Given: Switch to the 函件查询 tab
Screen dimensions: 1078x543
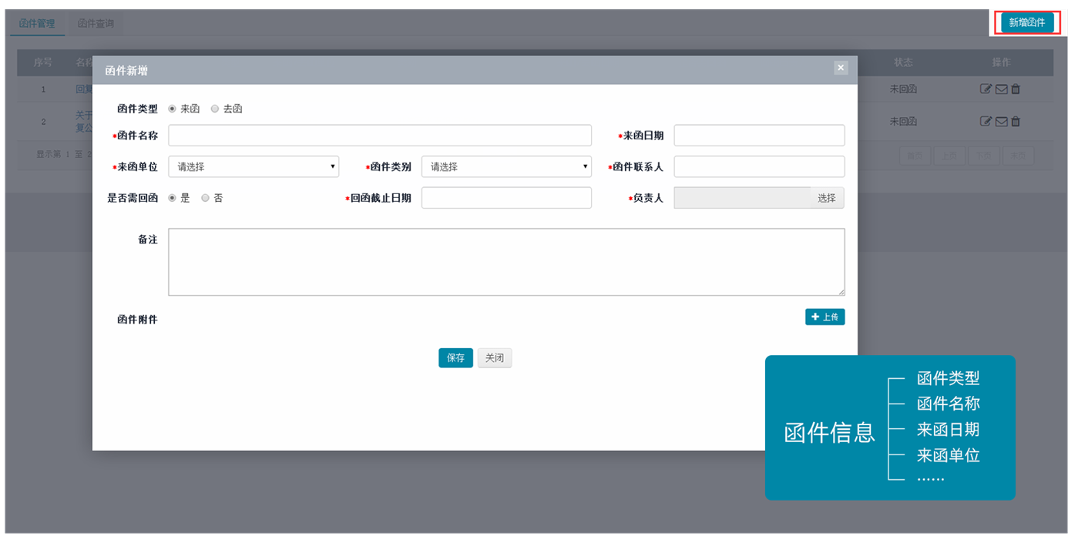Looking at the screenshot, I should tap(96, 23).
